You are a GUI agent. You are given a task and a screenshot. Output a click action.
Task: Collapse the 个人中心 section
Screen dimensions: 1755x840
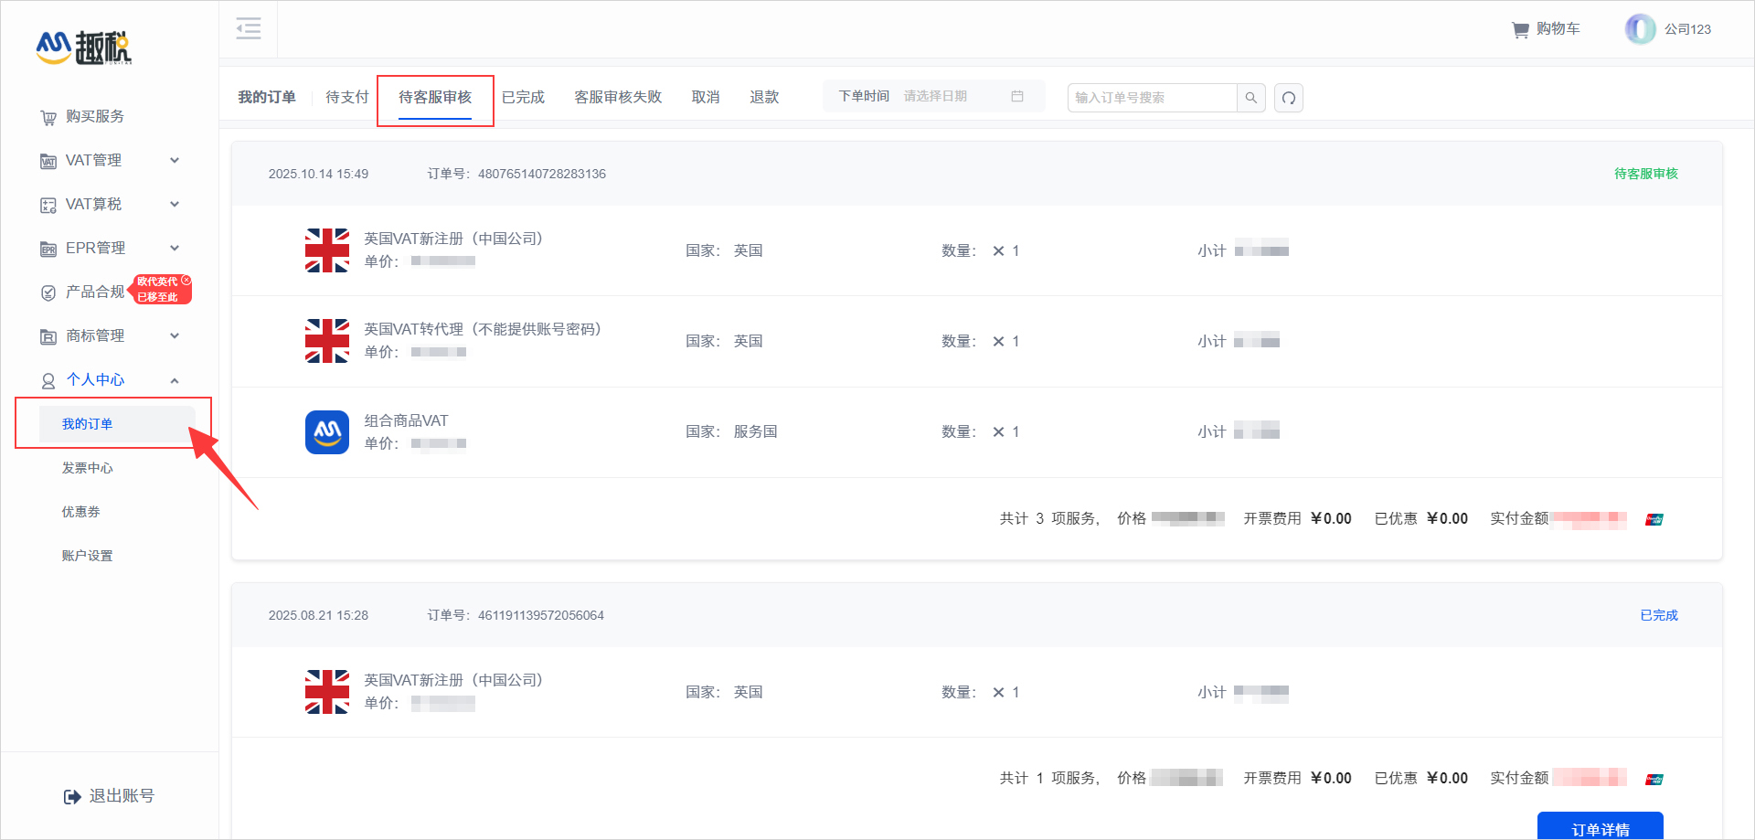175,380
